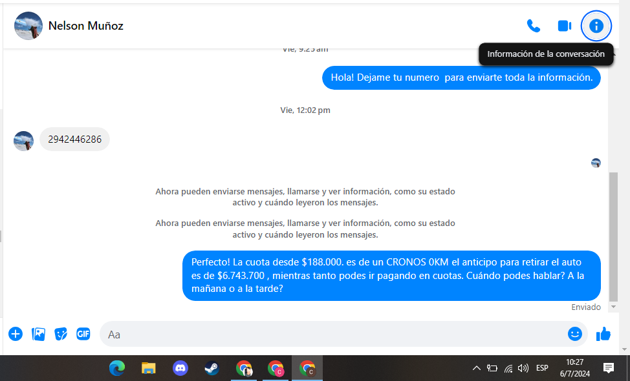Image resolution: width=630 pixels, height=381 pixels.
Task: Click the scrollbar down arrow of the chat
Action: 613,307
